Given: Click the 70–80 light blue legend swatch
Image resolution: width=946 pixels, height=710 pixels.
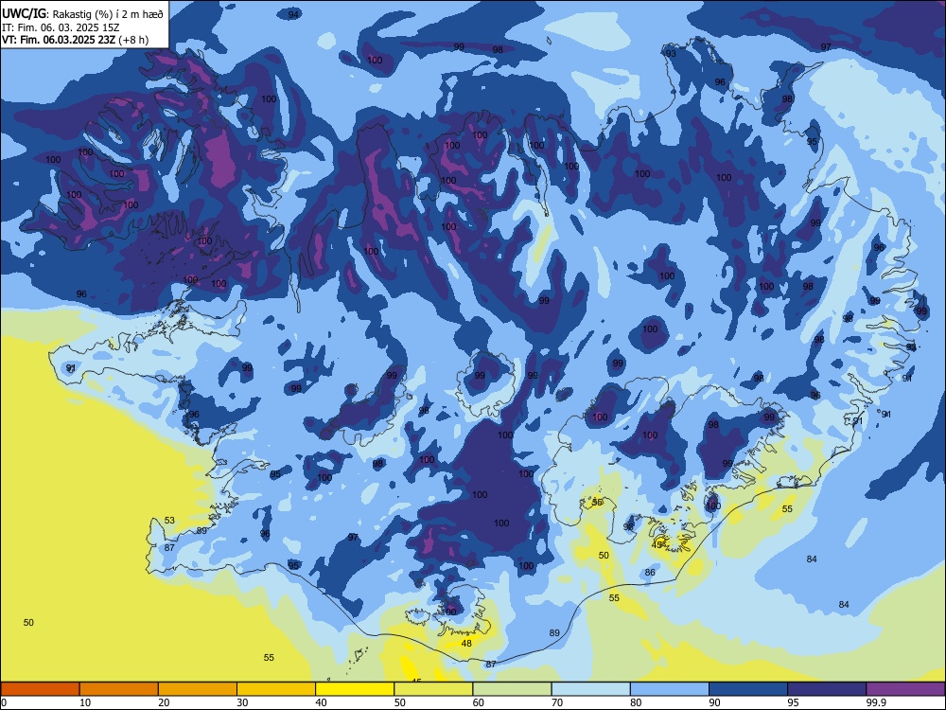Looking at the screenshot, I should (x=590, y=689).
